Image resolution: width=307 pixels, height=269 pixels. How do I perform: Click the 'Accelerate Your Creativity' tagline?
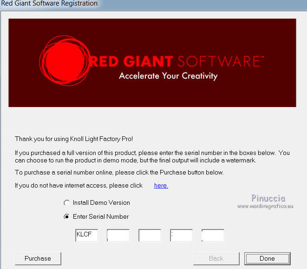click(x=168, y=76)
